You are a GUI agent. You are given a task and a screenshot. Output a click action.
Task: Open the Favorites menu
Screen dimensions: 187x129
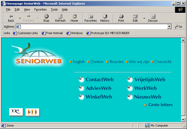pos(40,9)
